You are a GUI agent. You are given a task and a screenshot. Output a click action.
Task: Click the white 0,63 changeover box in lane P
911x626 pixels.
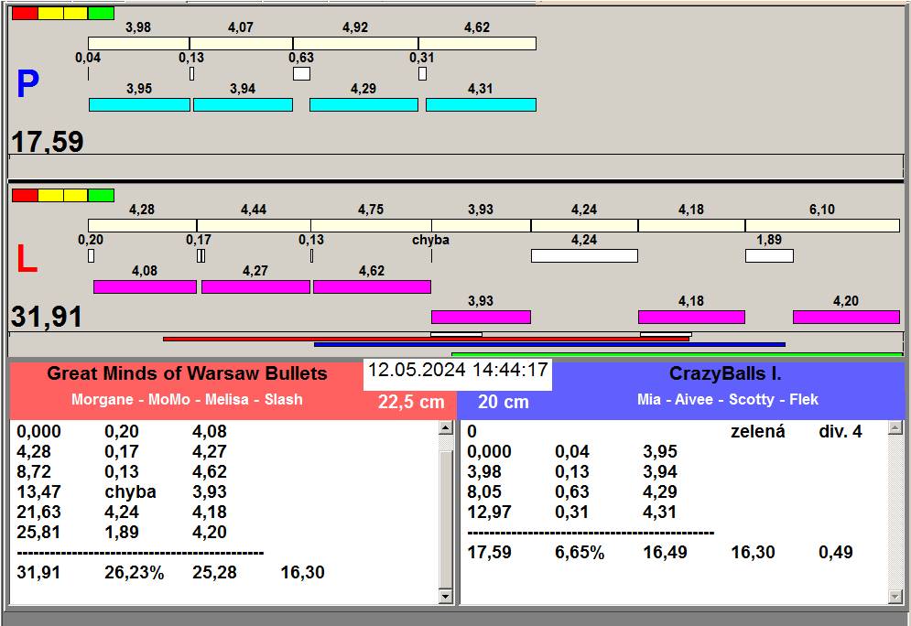point(301,74)
